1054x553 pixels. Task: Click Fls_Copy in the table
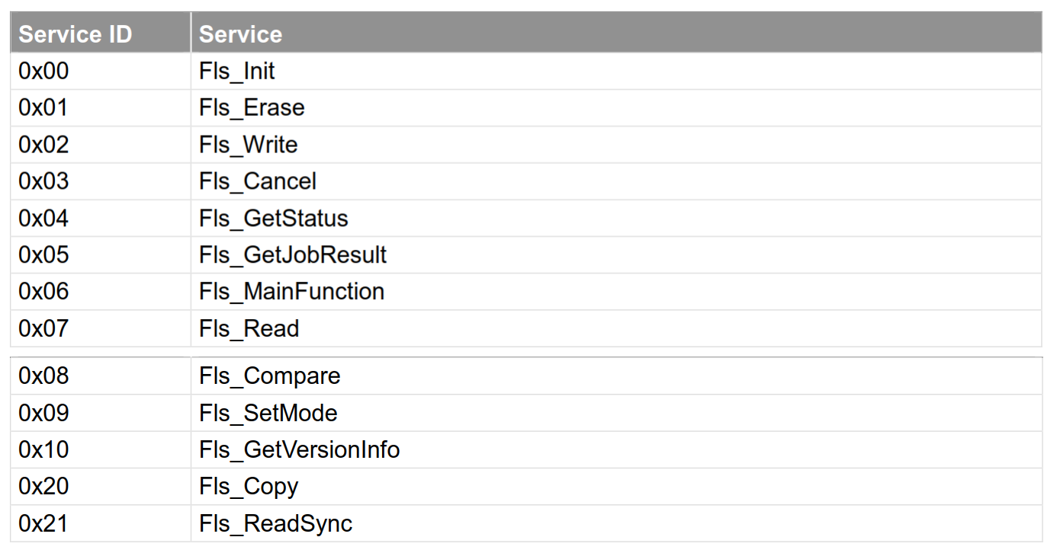tap(249, 487)
